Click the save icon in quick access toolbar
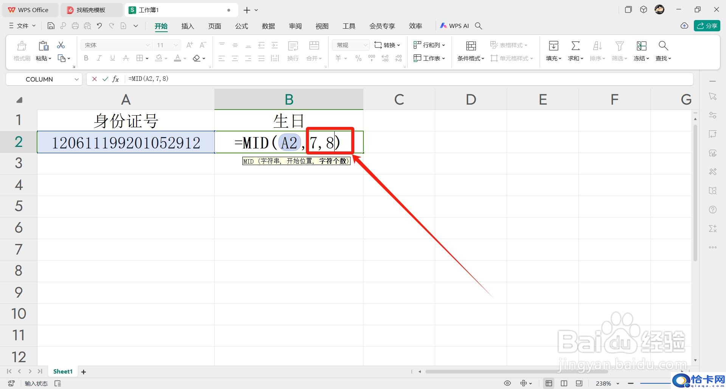The image size is (726, 389). pyautogui.click(x=51, y=26)
